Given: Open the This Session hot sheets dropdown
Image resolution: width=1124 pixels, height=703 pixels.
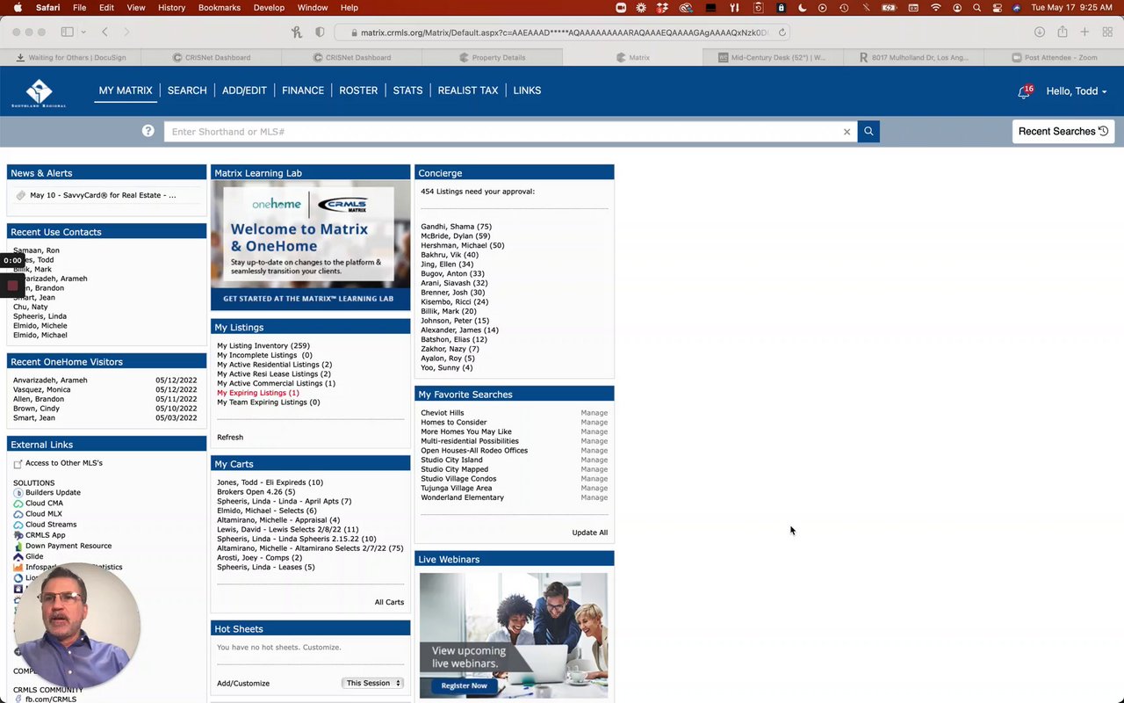Looking at the screenshot, I should point(373,683).
